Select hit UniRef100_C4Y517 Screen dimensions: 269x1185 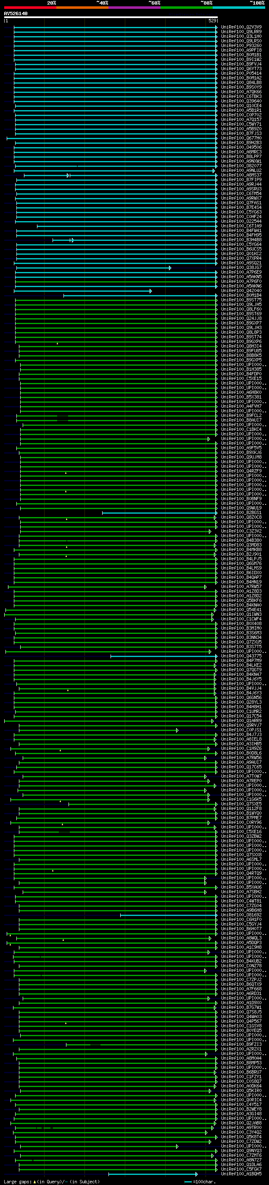[241, 1104]
